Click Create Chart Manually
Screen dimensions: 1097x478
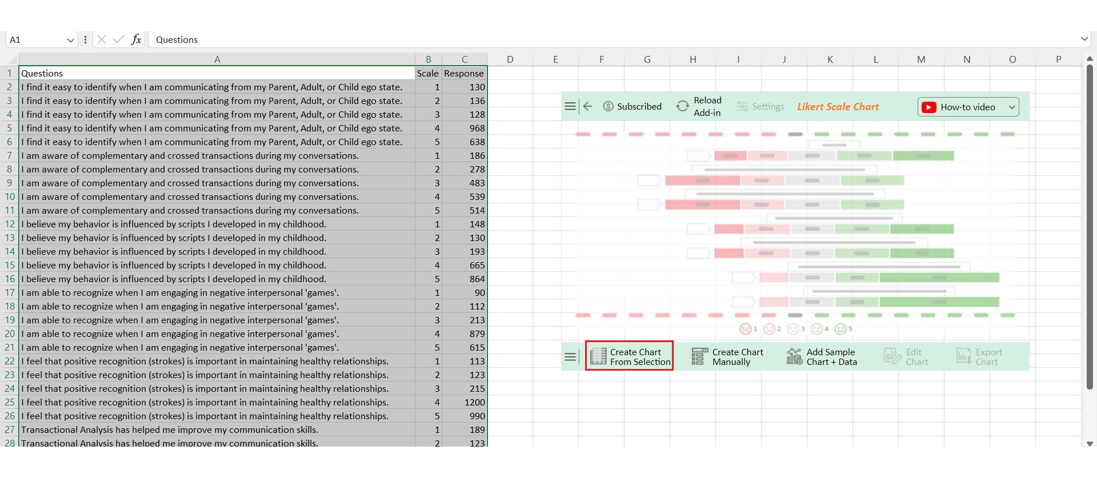point(727,357)
